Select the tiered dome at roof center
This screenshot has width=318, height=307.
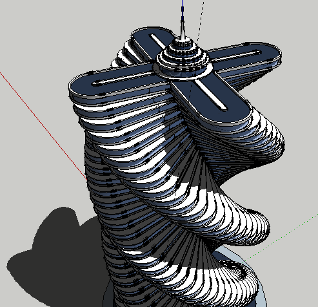(183, 58)
